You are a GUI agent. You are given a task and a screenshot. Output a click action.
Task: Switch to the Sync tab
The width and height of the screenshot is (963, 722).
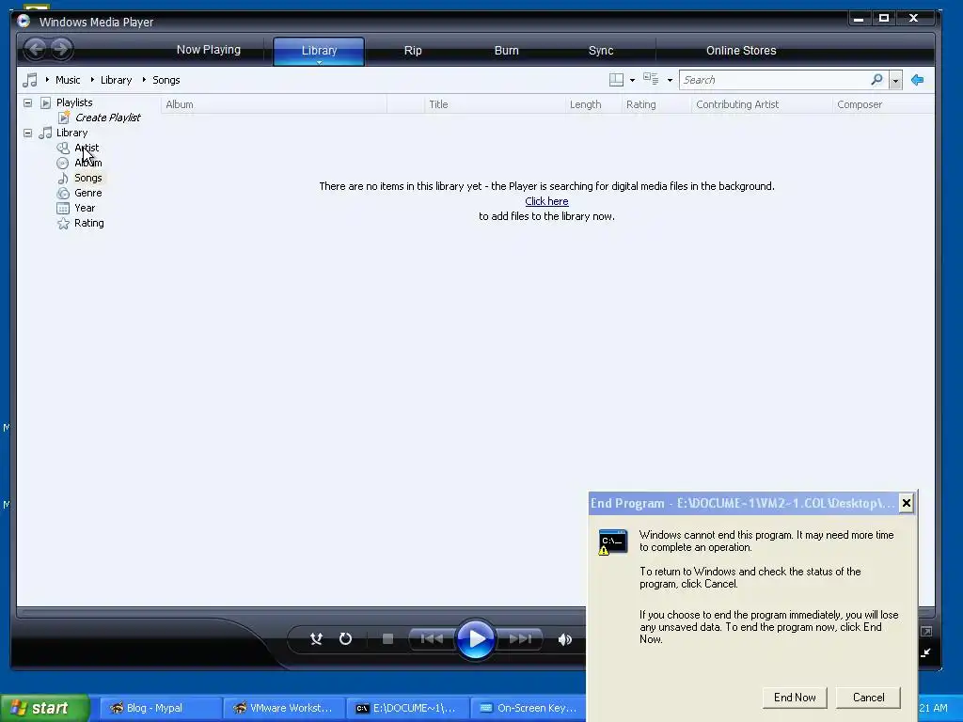pyautogui.click(x=601, y=51)
